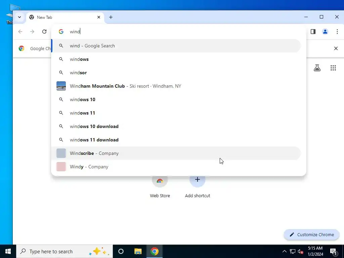Close the New Tab tab
Viewport: 344px width, 258px height.
pyautogui.click(x=99, y=17)
